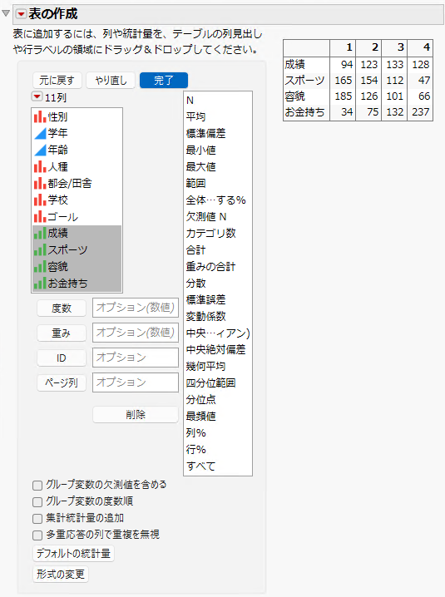Enable 集計統計量の追加 checkbox
Screen dimensions: 445x597
(x=37, y=519)
